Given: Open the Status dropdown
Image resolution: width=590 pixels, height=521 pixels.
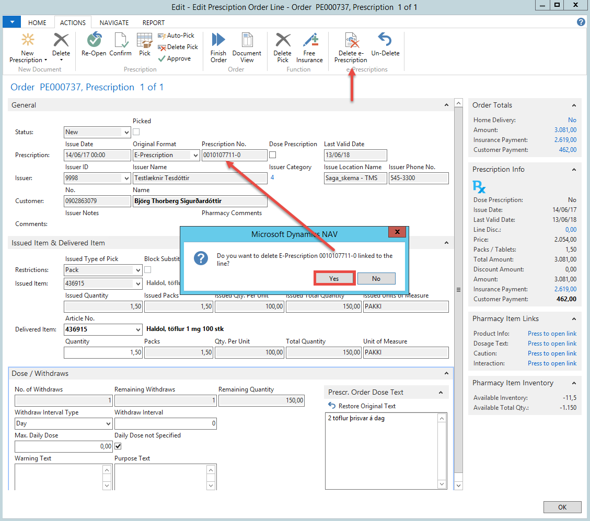Looking at the screenshot, I should coord(126,133).
